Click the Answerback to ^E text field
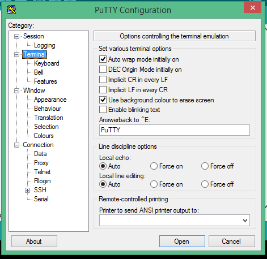267x259 pixels. coord(175,130)
